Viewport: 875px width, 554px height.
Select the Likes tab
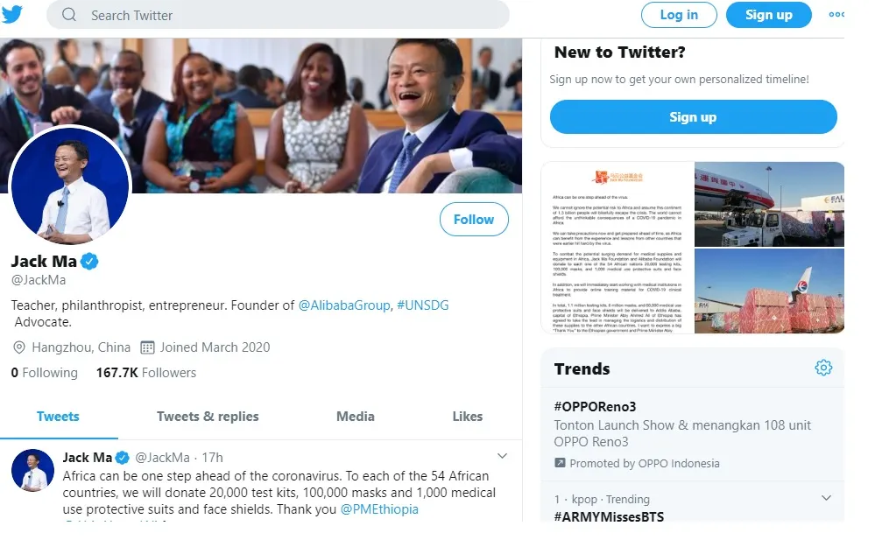pyautogui.click(x=467, y=417)
